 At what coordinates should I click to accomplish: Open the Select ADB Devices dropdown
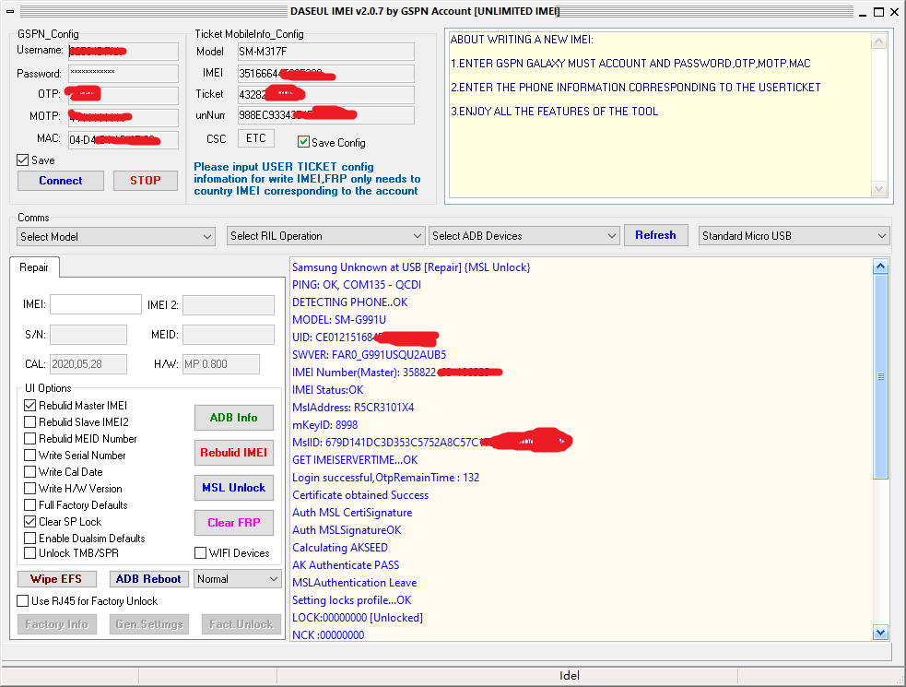coord(524,236)
